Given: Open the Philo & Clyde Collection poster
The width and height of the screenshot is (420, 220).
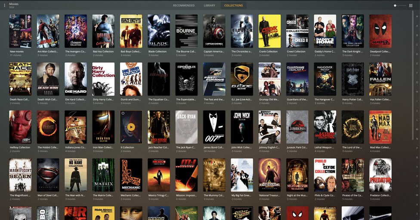Looking at the screenshot, I should 325,175.
